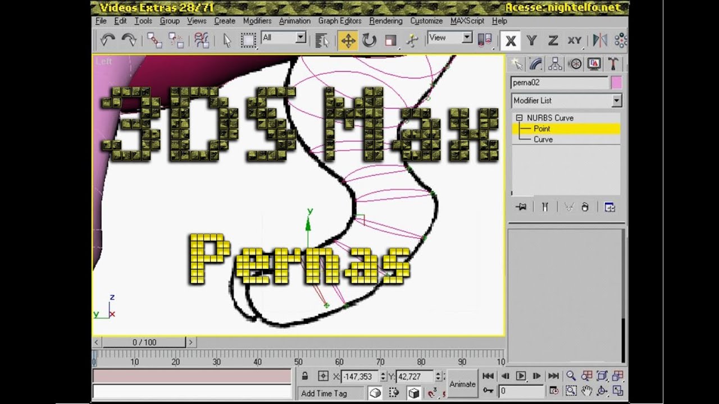719x404 pixels.
Task: Click the 0 / 100 time slider
Action: [x=144, y=342]
